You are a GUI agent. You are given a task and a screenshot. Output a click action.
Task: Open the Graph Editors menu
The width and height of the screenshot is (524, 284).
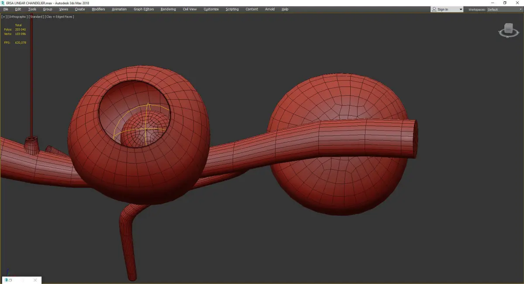(144, 9)
